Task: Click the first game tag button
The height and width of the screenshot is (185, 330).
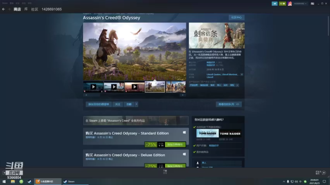Action: (193, 85)
